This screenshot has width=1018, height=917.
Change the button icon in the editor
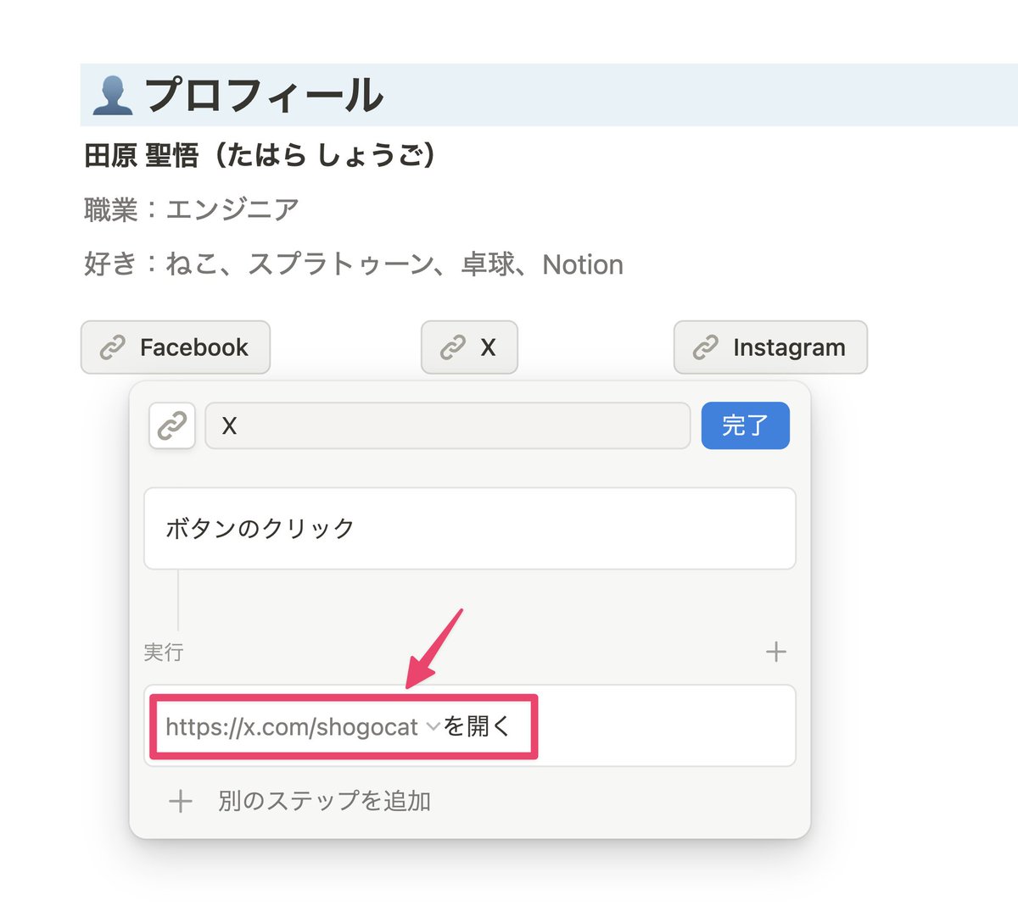(172, 425)
